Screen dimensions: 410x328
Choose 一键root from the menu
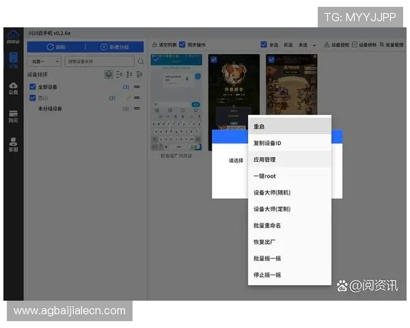pos(290,176)
